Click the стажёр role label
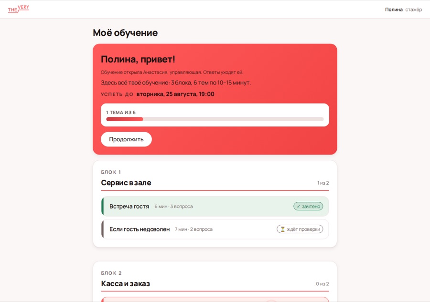This screenshot has height=302, width=430. (414, 10)
